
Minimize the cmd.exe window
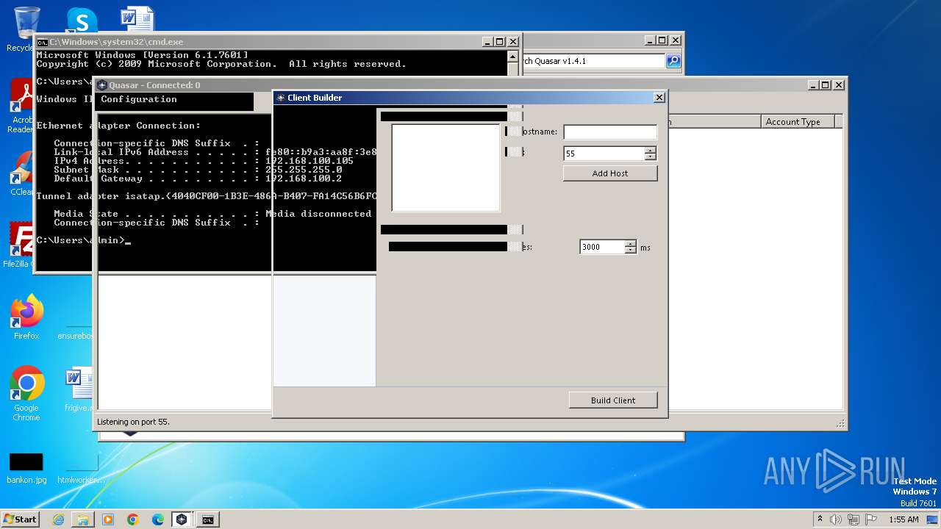coord(487,42)
